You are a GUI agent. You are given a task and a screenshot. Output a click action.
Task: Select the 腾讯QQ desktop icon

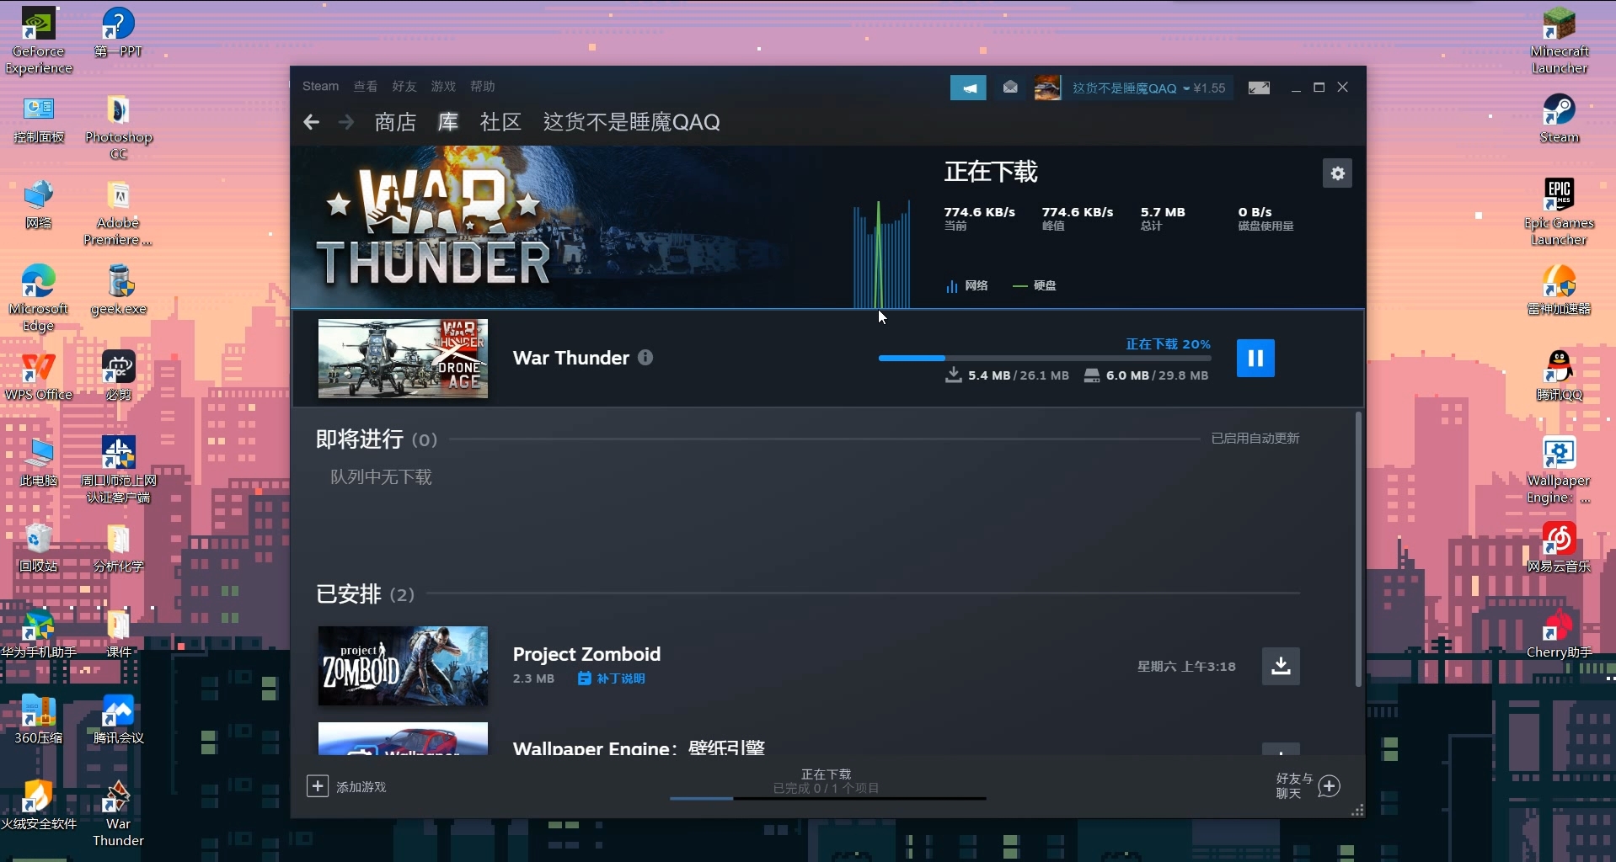[1559, 376]
